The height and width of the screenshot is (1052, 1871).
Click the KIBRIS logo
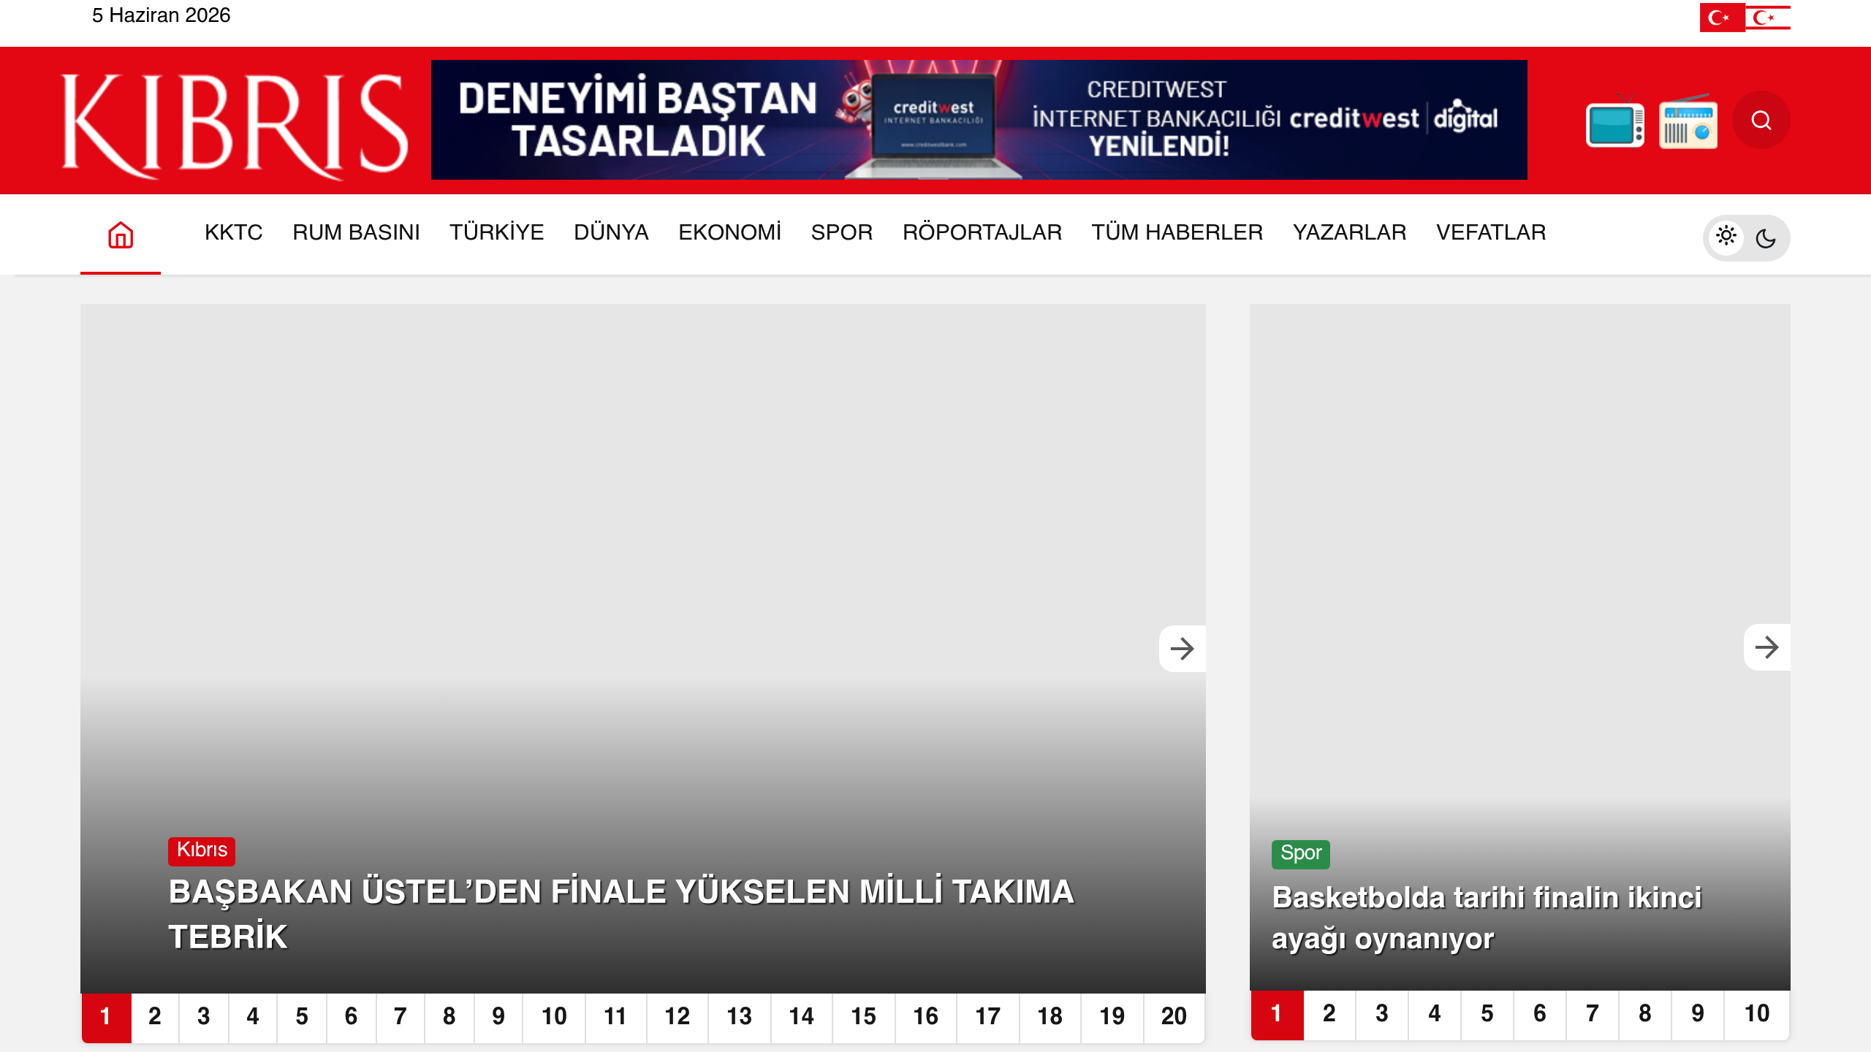235,126
